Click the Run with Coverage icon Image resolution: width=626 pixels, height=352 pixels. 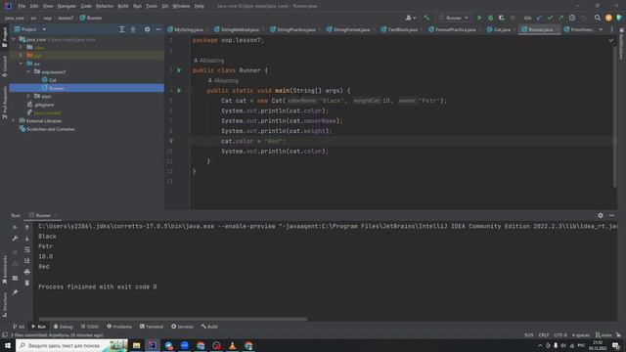(x=502, y=18)
